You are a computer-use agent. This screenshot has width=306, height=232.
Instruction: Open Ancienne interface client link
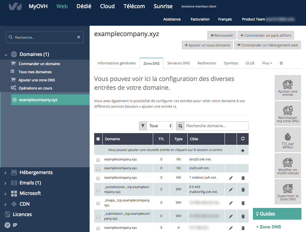[199, 7]
